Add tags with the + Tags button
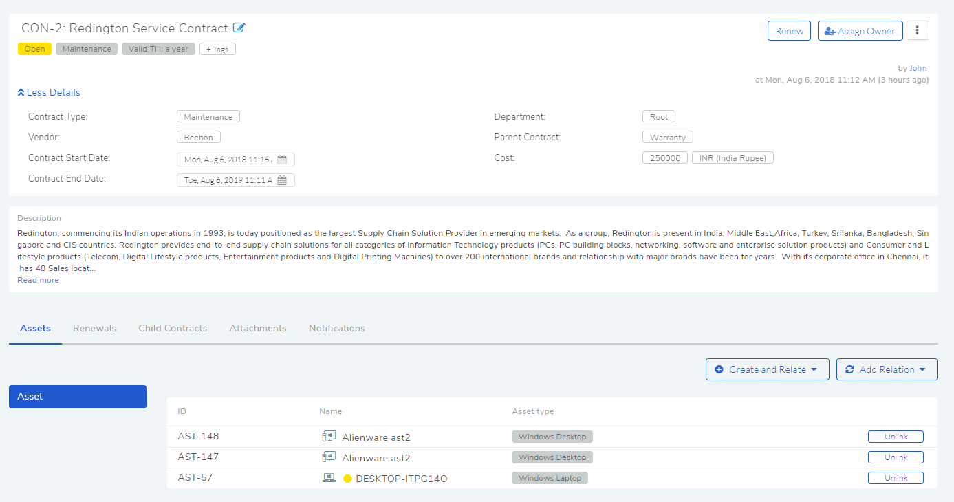Image resolution: width=954 pixels, height=502 pixels. 217,49
